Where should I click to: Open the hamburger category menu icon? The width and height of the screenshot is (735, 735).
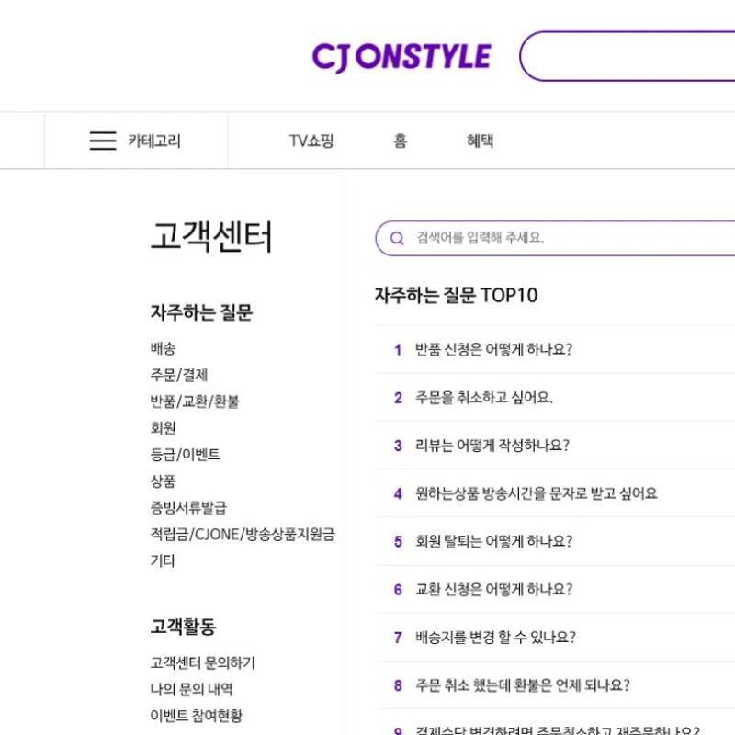[103, 141]
